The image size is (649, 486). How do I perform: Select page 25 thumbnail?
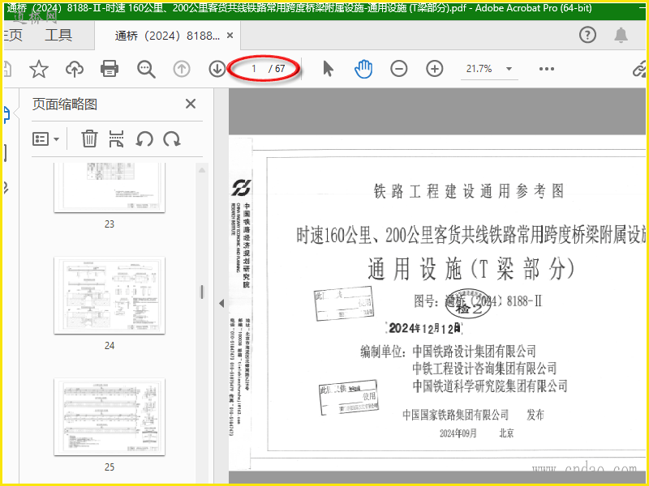tap(110, 416)
